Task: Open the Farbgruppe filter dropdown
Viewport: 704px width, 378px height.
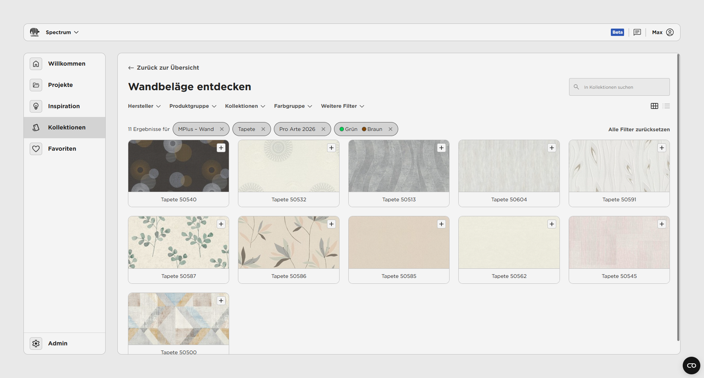Action: 293,106
